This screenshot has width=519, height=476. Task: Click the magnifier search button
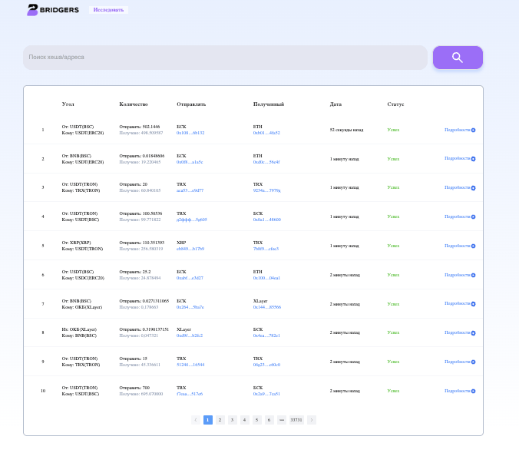(x=458, y=58)
